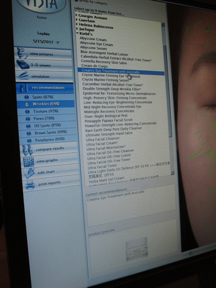Select Line-Reducing Eye-Brightening Concentrate

(x=118, y=102)
